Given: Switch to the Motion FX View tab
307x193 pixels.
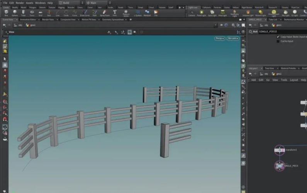Looking at the screenshot, I should (x=89, y=20).
